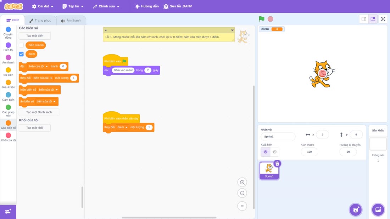The image size is (390, 219).
Task: Check the biến của tôi variable checkbox
Action: coord(21,45)
